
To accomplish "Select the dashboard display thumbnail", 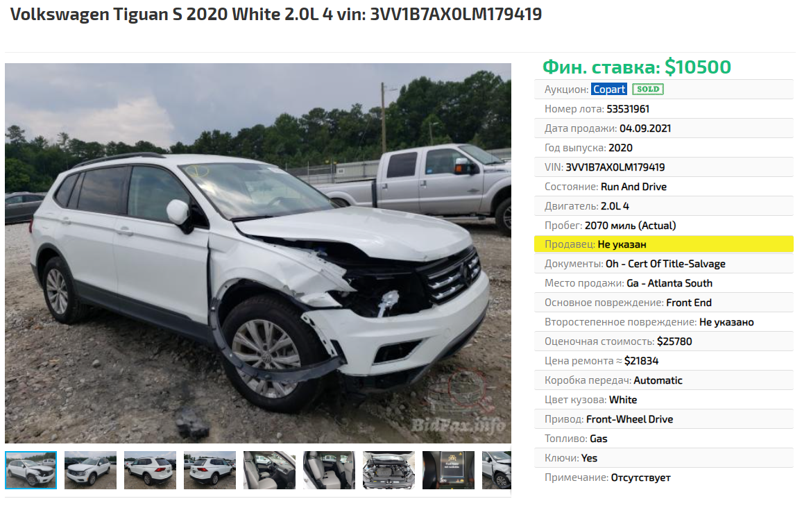I will [449, 470].
